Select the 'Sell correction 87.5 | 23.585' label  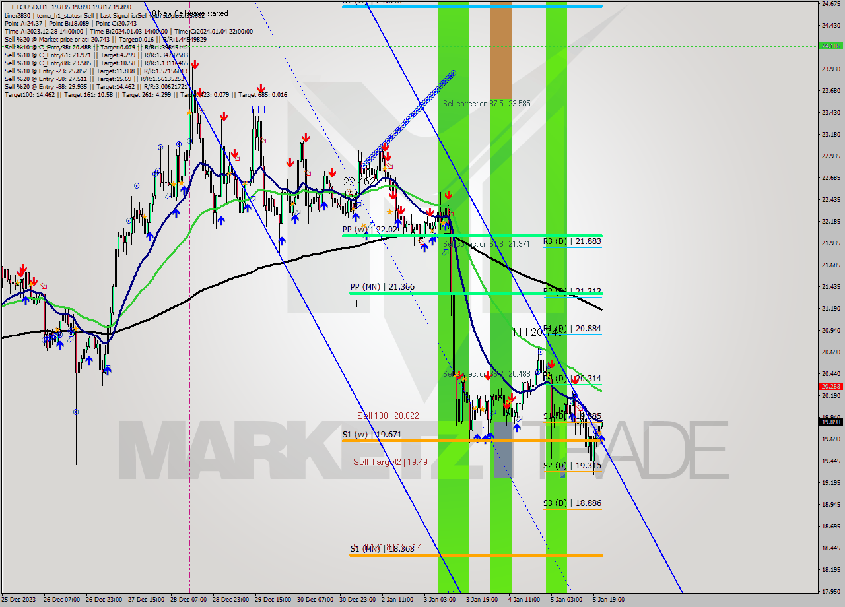tap(487, 104)
